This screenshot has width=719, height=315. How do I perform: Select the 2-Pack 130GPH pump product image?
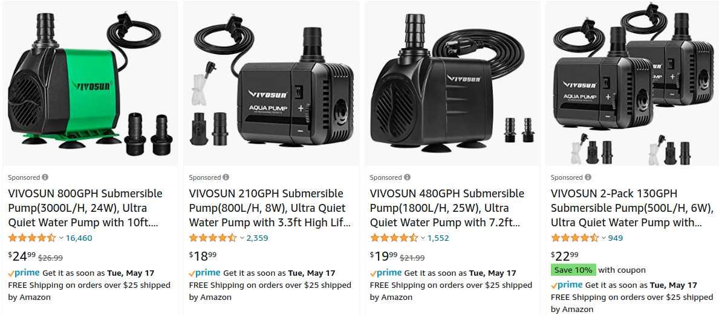point(633,83)
